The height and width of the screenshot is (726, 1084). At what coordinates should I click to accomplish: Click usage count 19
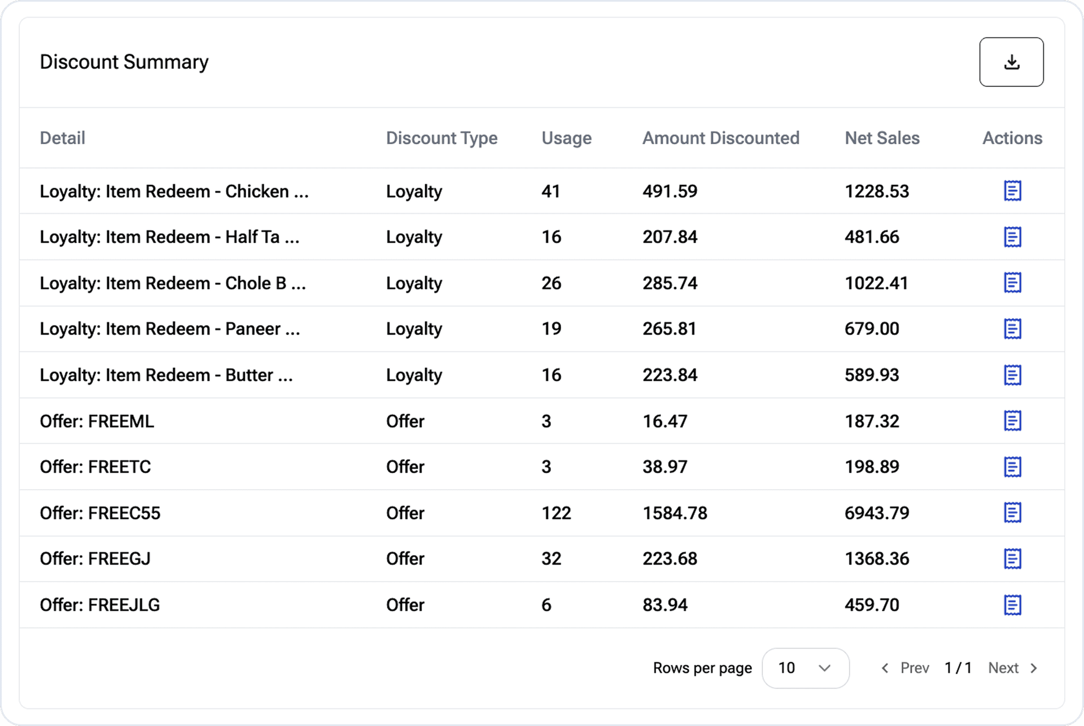pyautogui.click(x=551, y=329)
